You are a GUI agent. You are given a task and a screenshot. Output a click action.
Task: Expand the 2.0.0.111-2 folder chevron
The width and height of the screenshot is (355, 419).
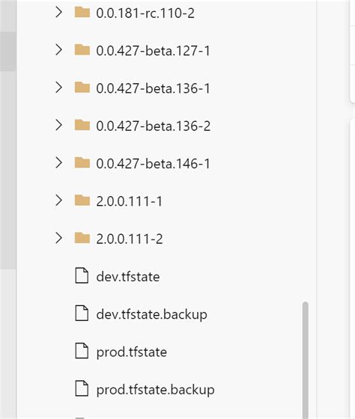58,238
